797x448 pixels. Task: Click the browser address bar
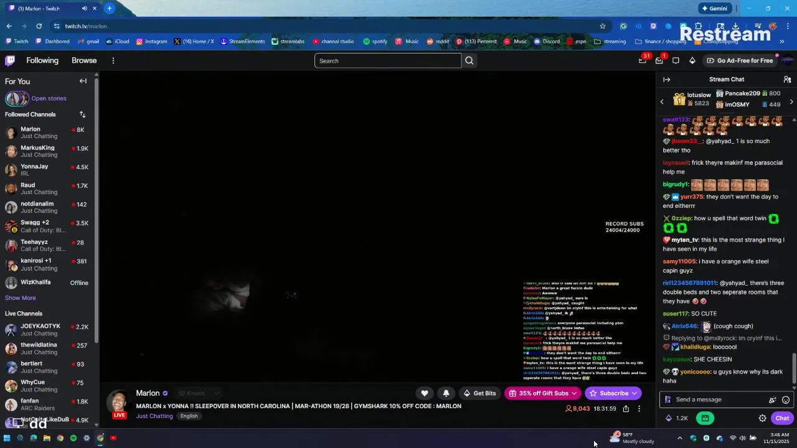tap(330, 26)
